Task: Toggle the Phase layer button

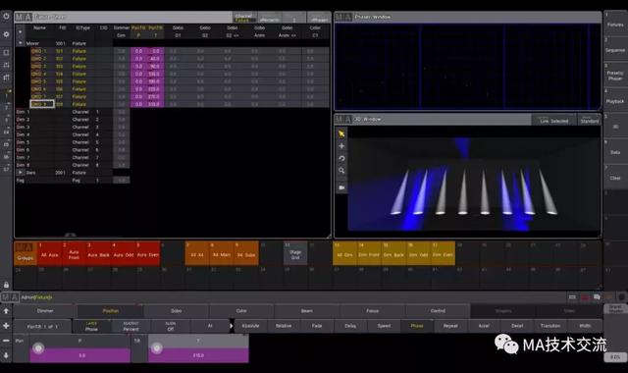Action: [417, 326]
